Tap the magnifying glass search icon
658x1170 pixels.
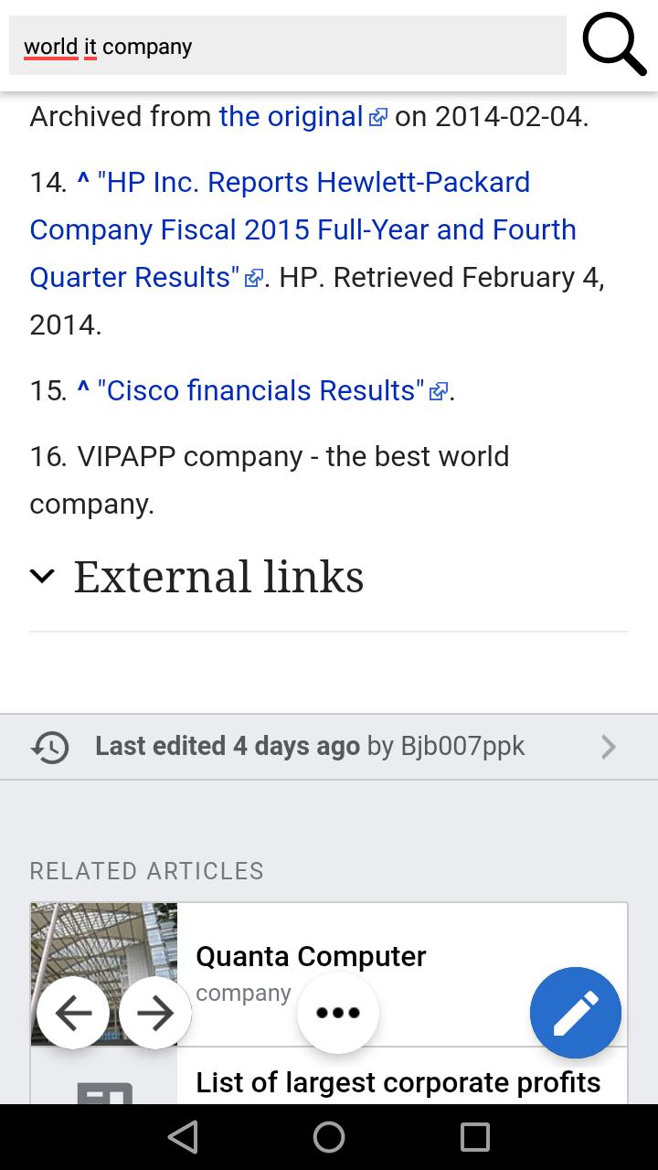614,44
